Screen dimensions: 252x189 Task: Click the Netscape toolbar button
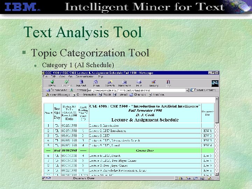tap(124, 83)
